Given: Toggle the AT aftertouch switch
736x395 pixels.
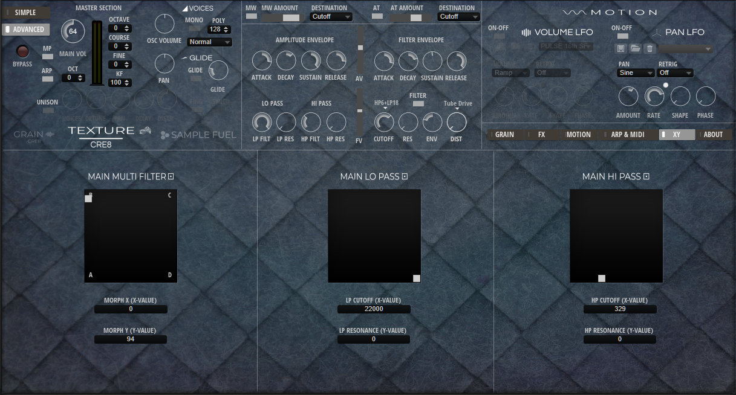Looking at the screenshot, I should 377,16.
